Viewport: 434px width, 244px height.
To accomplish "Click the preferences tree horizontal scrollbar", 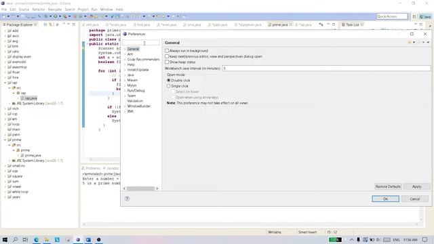I will pos(140,188).
